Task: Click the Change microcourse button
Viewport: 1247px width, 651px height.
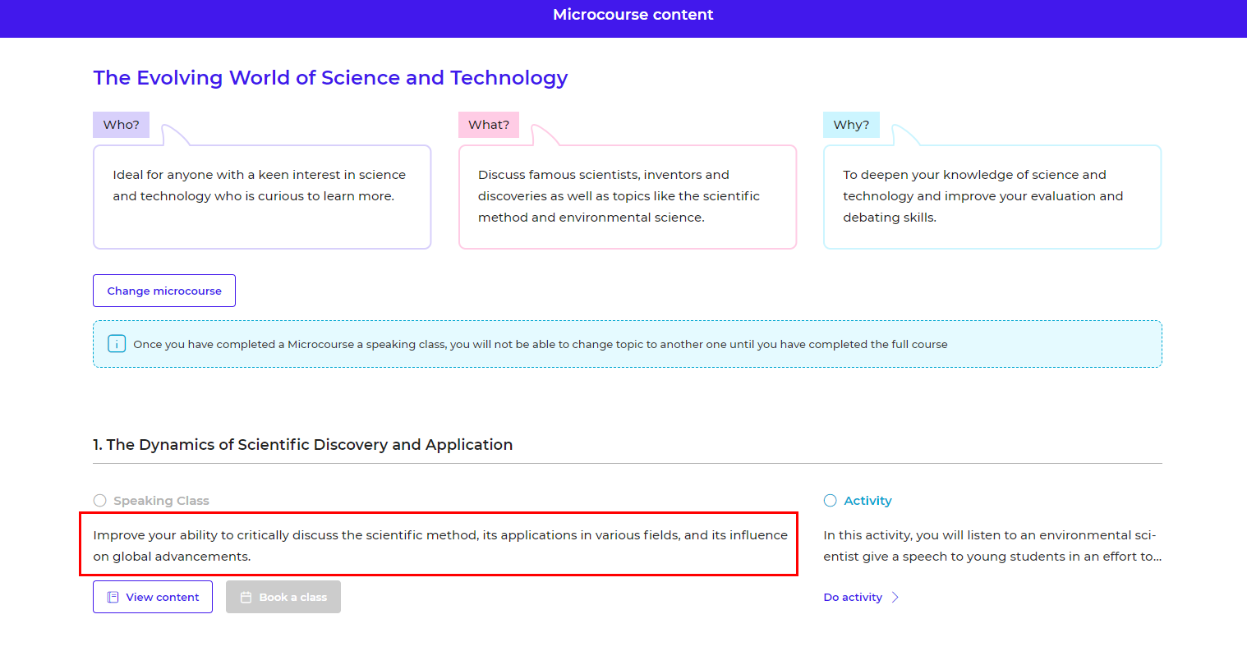Action: 163,290
